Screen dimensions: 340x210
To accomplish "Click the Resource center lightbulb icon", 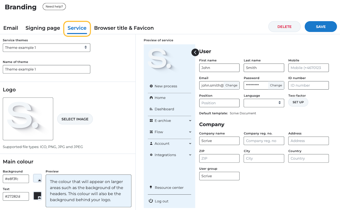I will 151,187.
